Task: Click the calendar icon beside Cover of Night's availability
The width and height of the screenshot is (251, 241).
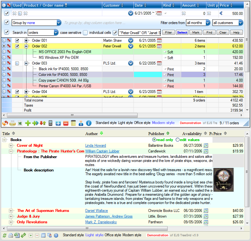Action: click(x=206, y=145)
